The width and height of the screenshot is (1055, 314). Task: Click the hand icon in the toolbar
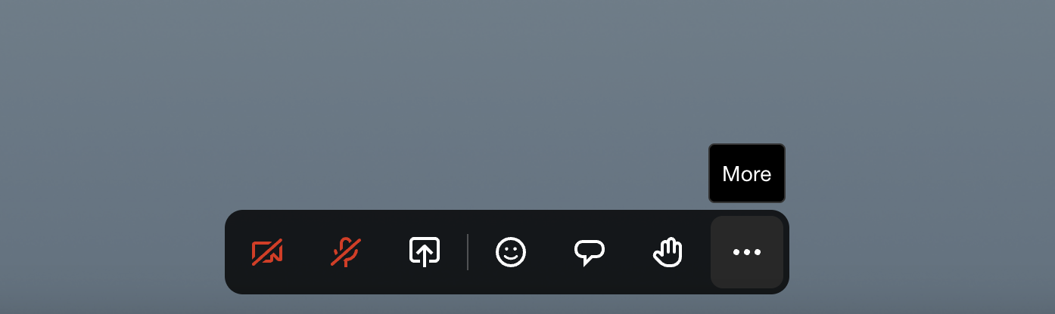(x=668, y=252)
